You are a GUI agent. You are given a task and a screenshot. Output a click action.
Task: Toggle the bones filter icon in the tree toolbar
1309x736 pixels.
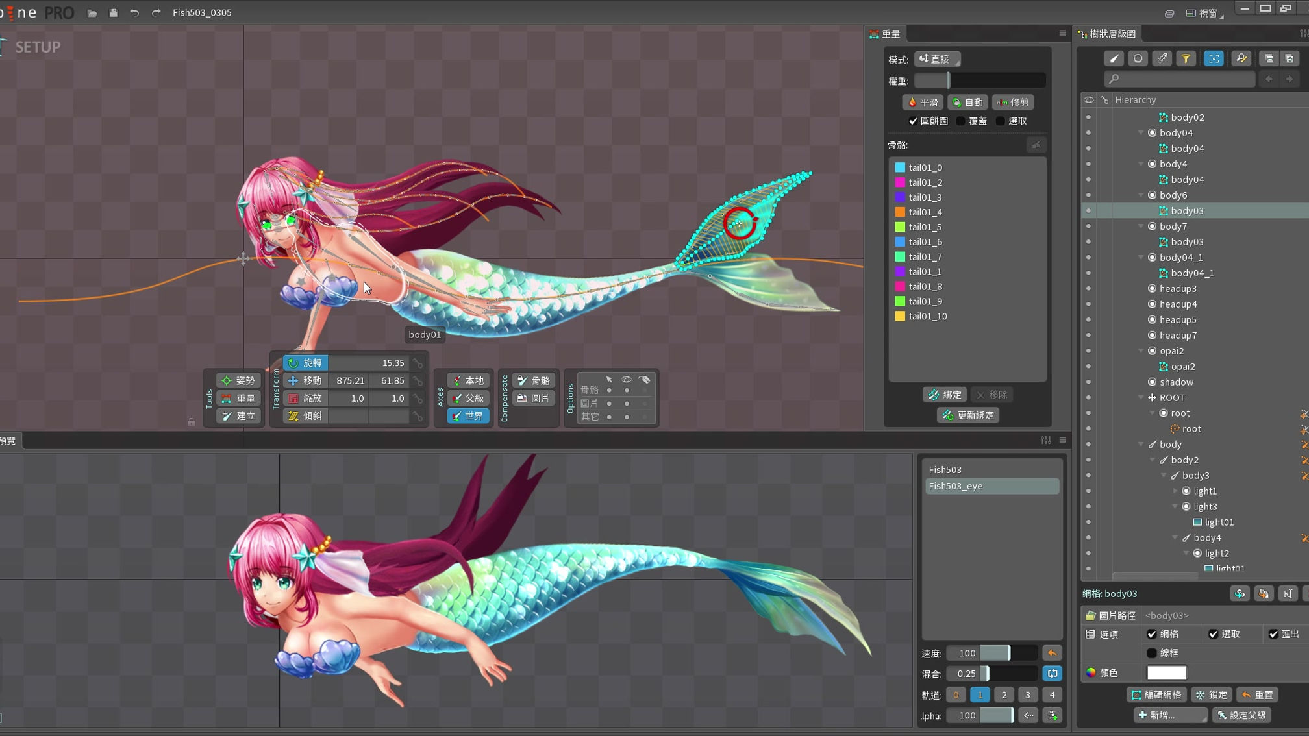click(x=1114, y=58)
